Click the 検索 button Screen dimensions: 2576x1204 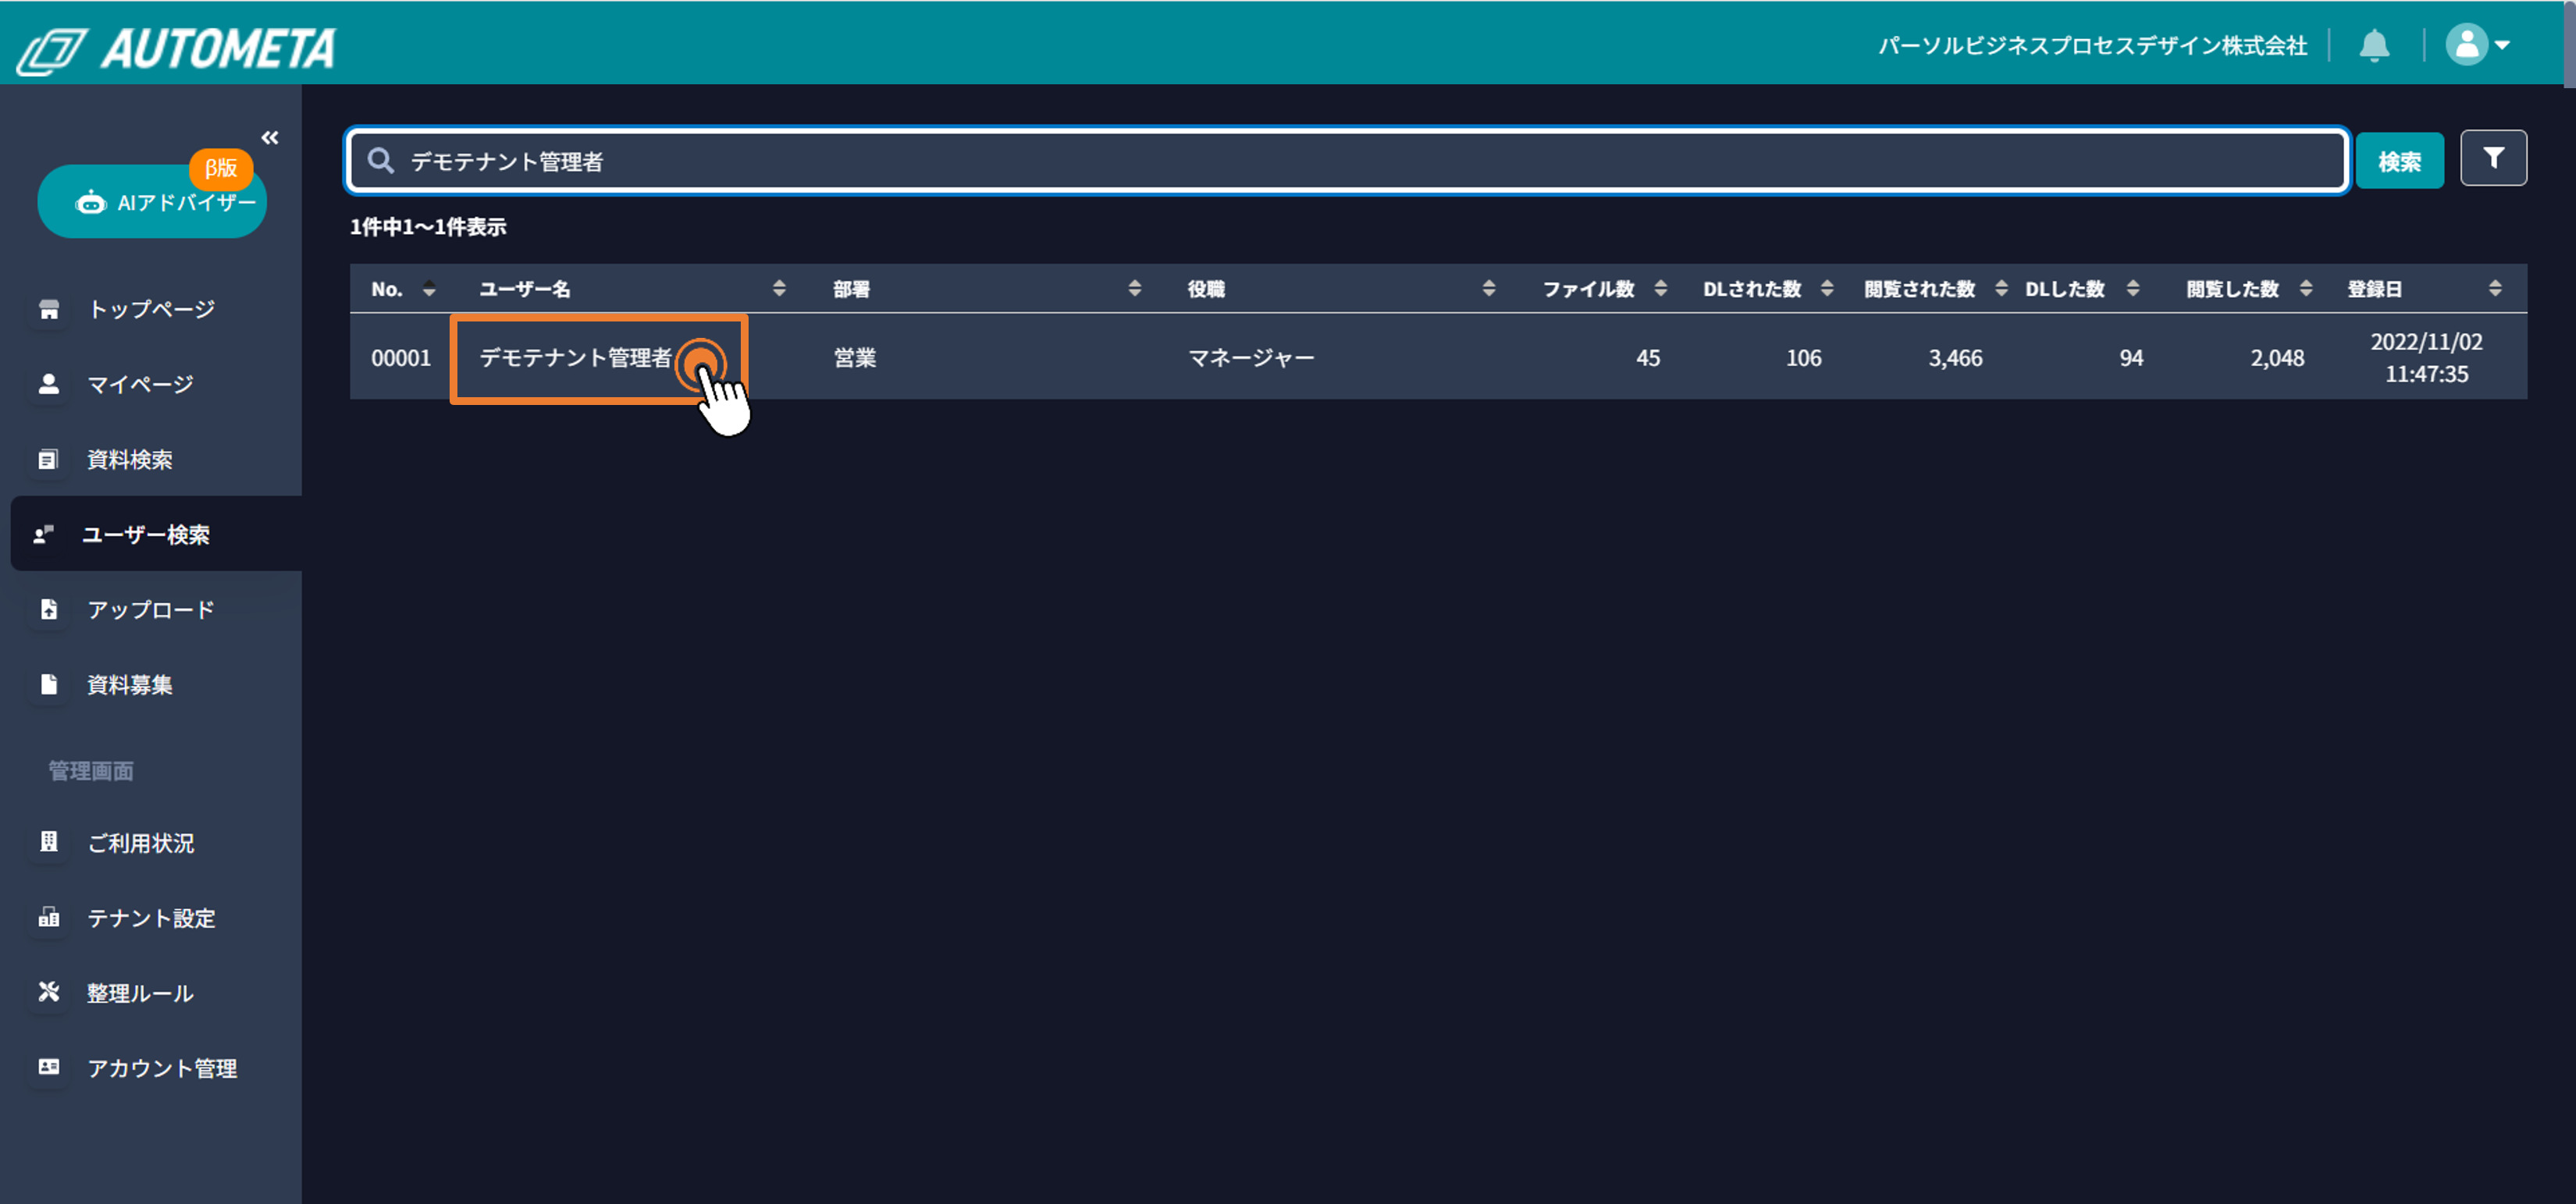[2399, 160]
